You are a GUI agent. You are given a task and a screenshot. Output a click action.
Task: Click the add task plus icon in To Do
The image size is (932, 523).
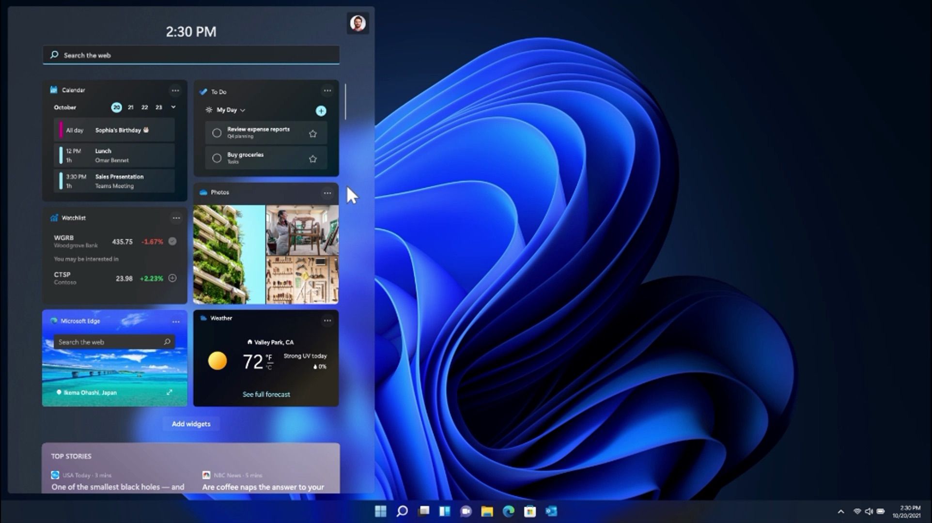[x=321, y=111]
